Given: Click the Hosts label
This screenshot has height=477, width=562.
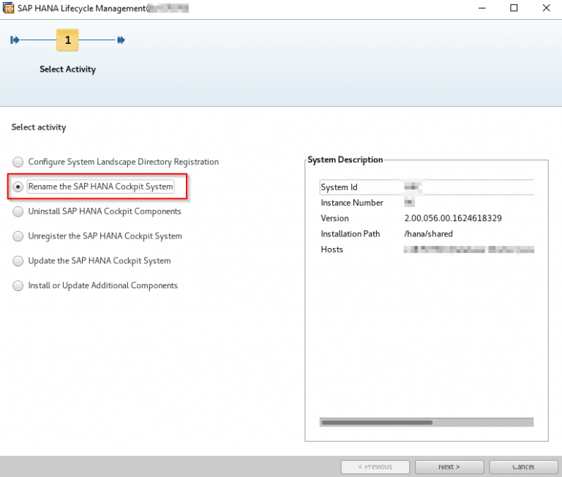Looking at the screenshot, I should (x=332, y=249).
